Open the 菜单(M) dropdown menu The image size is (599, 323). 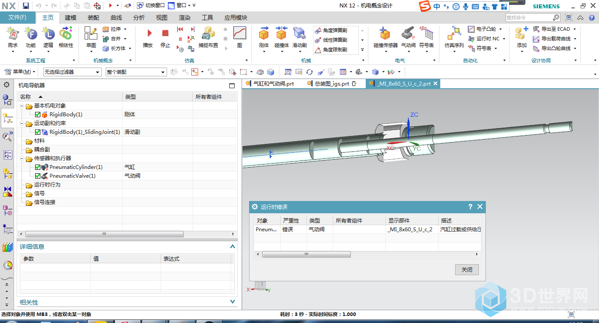(x=20, y=72)
